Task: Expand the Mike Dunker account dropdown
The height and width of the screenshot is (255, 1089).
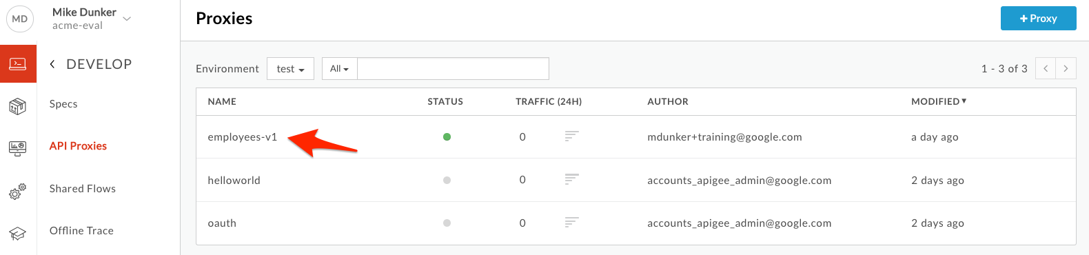Action: pos(127,19)
